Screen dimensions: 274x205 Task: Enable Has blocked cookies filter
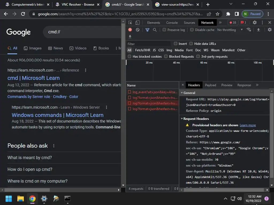click(x=130, y=56)
